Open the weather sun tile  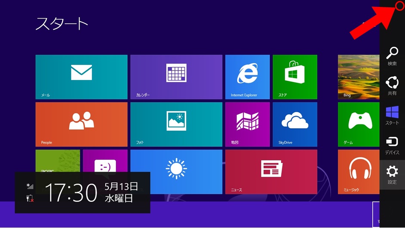tap(176, 172)
